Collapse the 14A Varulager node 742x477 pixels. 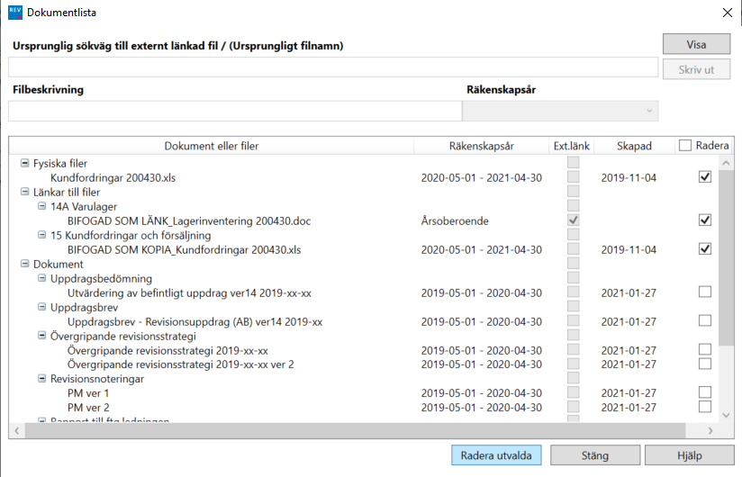[41, 206]
